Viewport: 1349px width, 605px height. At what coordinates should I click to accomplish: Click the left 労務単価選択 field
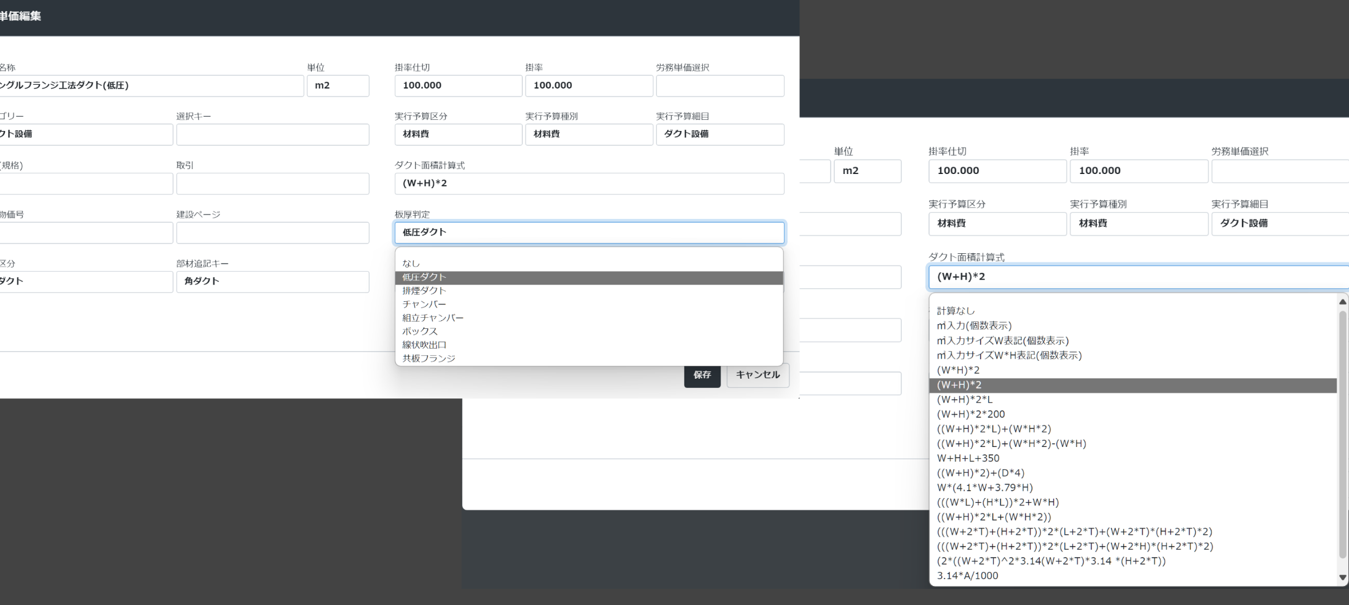tap(720, 85)
